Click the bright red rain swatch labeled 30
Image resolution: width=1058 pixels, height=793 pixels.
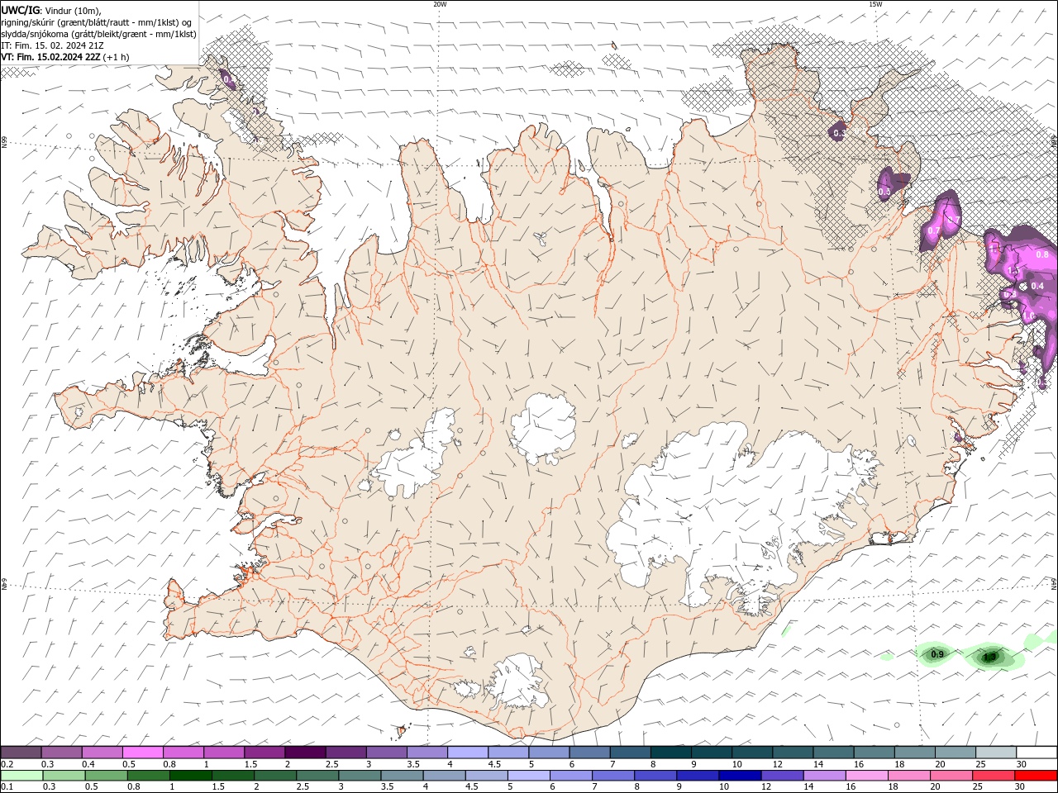click(x=1036, y=776)
